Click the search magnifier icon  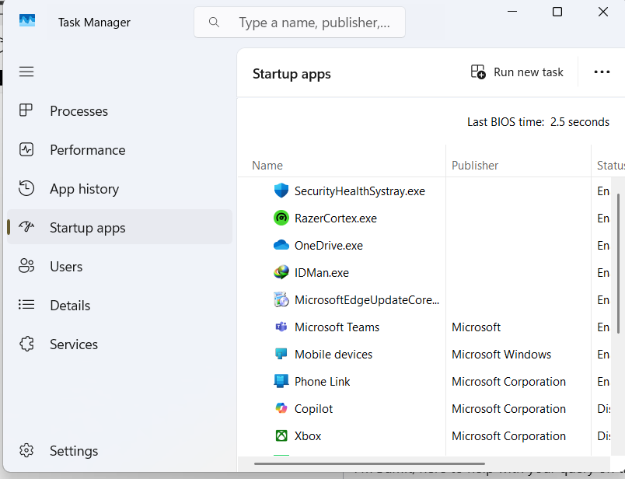214,23
